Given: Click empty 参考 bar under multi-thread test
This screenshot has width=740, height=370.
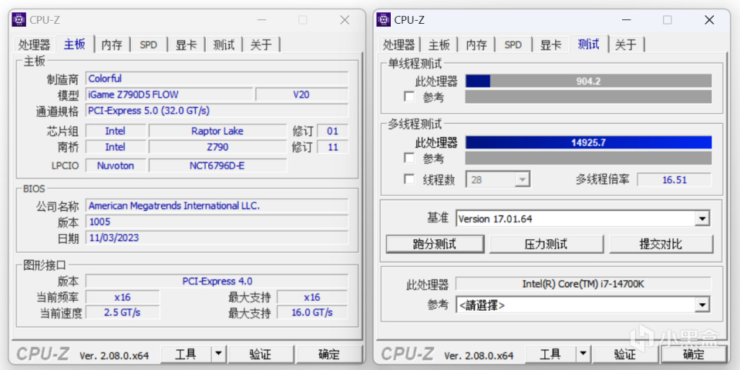Looking at the screenshot, I should pos(588,158).
